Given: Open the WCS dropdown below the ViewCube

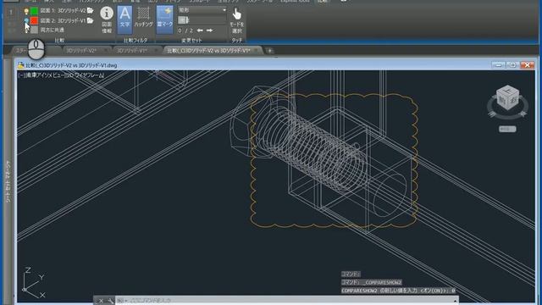Looking at the screenshot, I should point(507,129).
